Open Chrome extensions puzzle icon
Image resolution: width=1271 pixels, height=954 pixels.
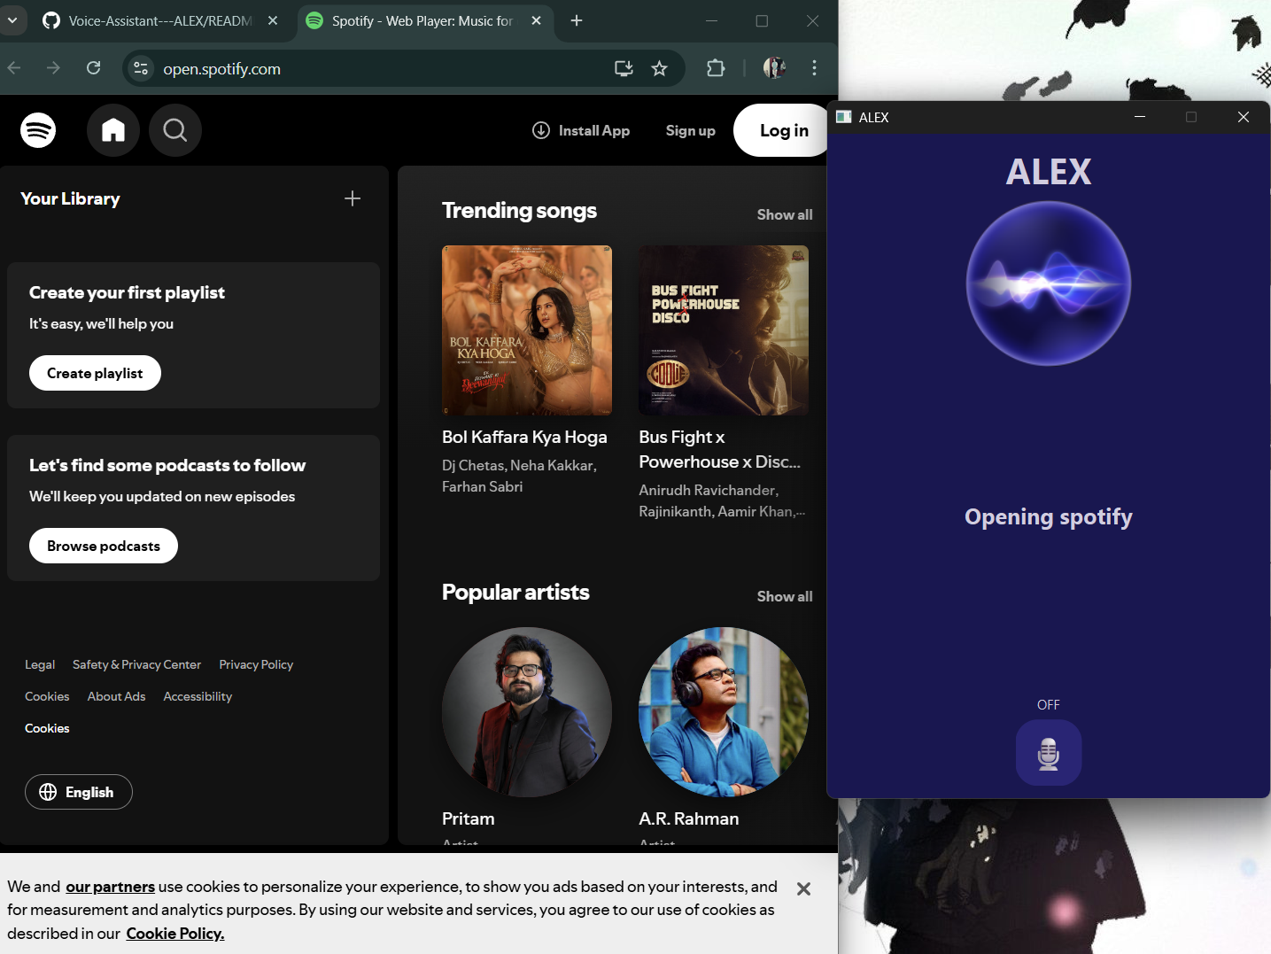click(x=716, y=68)
